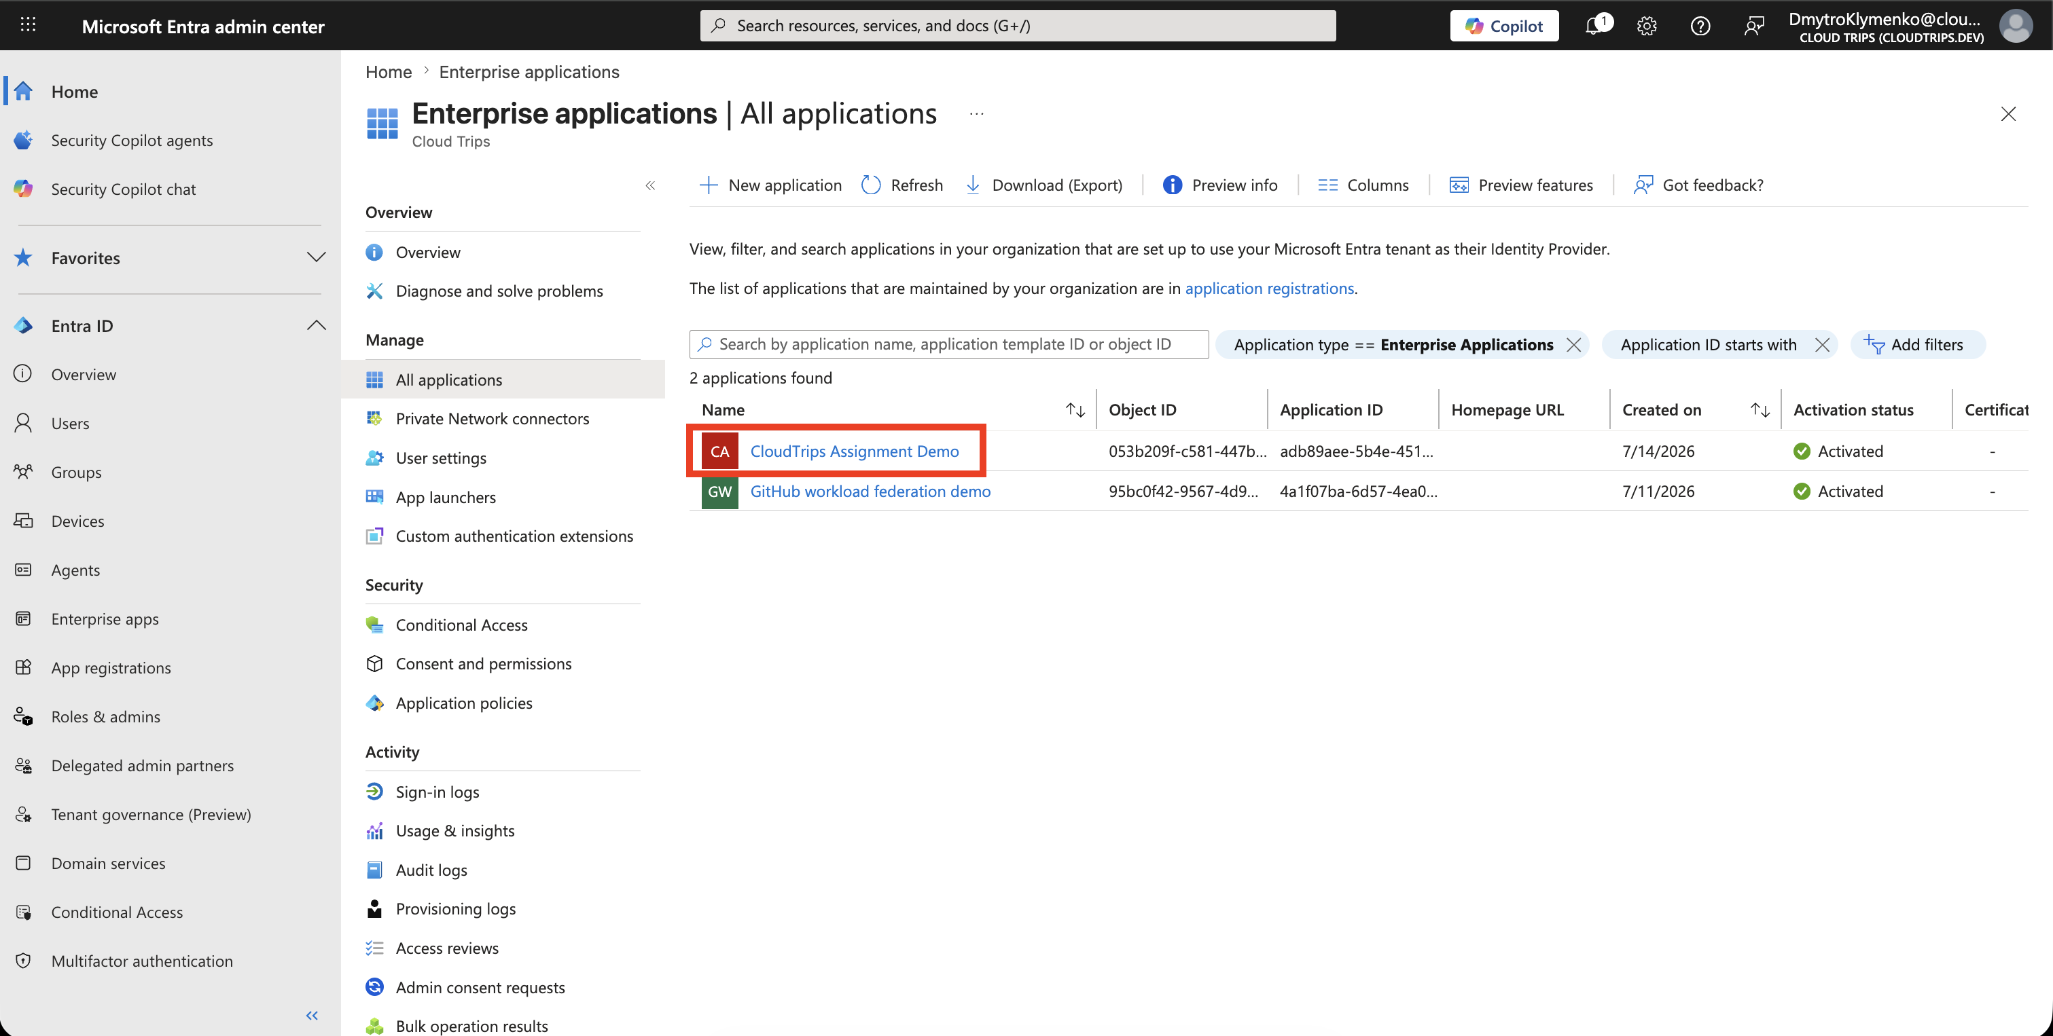Edit the Application ID starts with filter
2053x1036 pixels.
click(x=1708, y=344)
